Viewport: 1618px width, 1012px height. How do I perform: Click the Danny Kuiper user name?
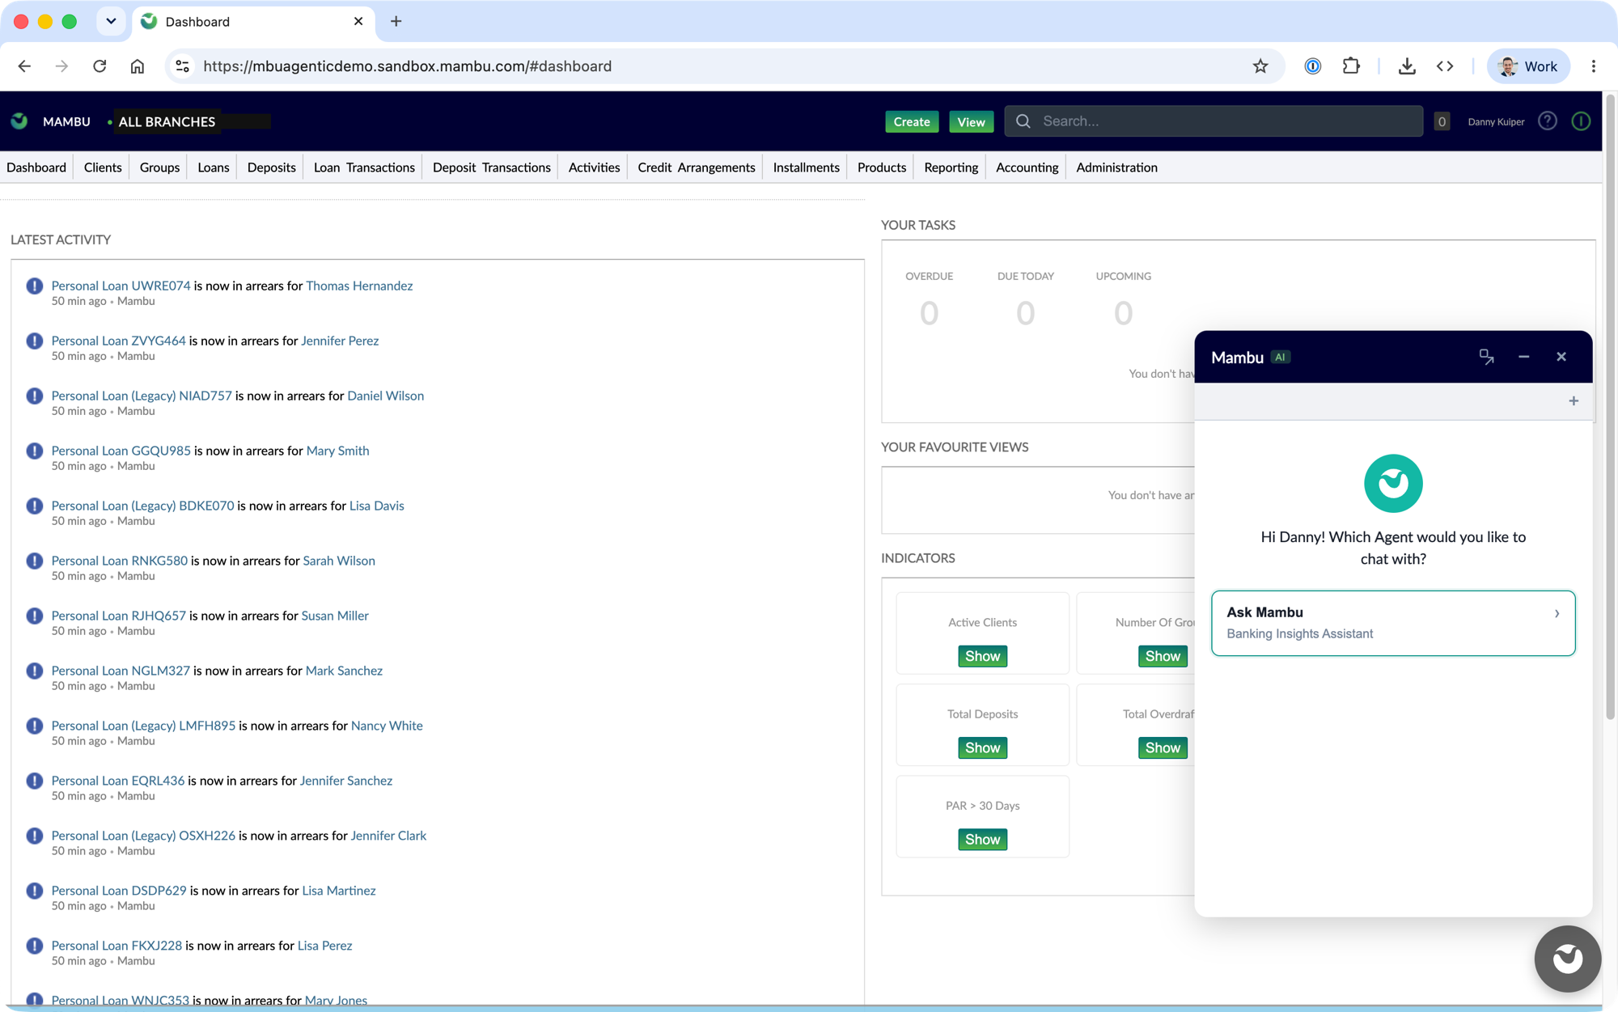1496,122
